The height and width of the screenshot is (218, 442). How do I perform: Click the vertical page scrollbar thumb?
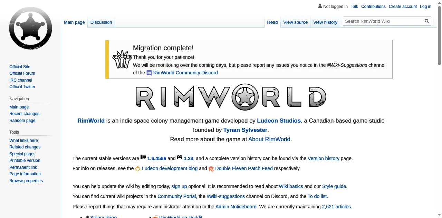(439, 35)
